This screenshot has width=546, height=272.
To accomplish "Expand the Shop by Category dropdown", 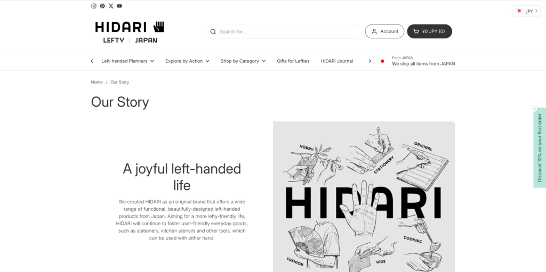I will click(243, 61).
